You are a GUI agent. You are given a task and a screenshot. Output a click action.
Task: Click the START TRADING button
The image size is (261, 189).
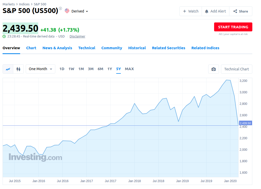coord(233,27)
